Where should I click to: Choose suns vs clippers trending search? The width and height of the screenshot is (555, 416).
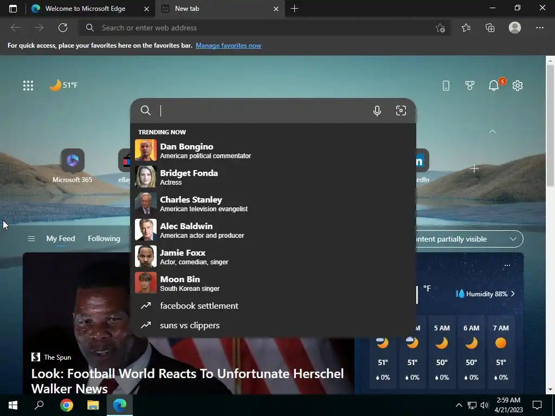coord(273,325)
